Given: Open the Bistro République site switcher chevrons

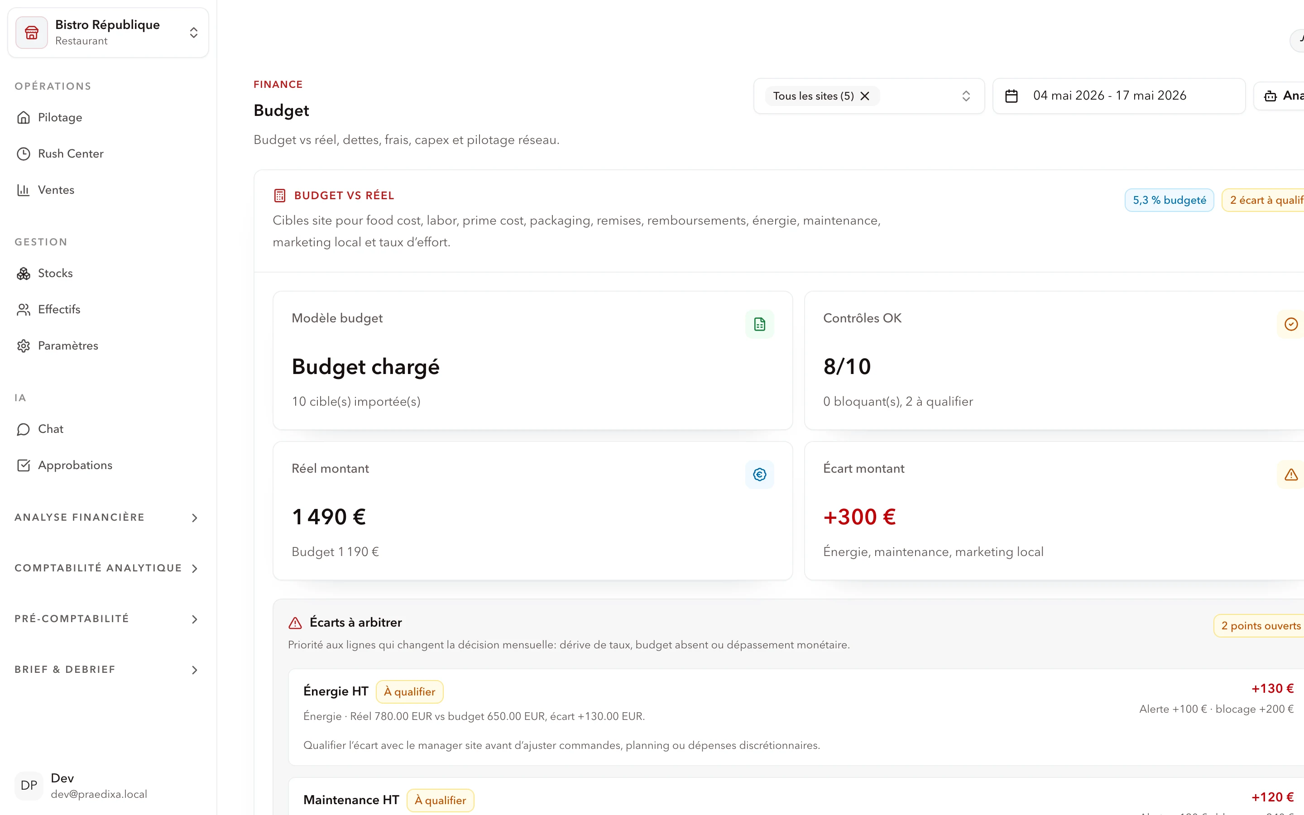Looking at the screenshot, I should point(193,32).
